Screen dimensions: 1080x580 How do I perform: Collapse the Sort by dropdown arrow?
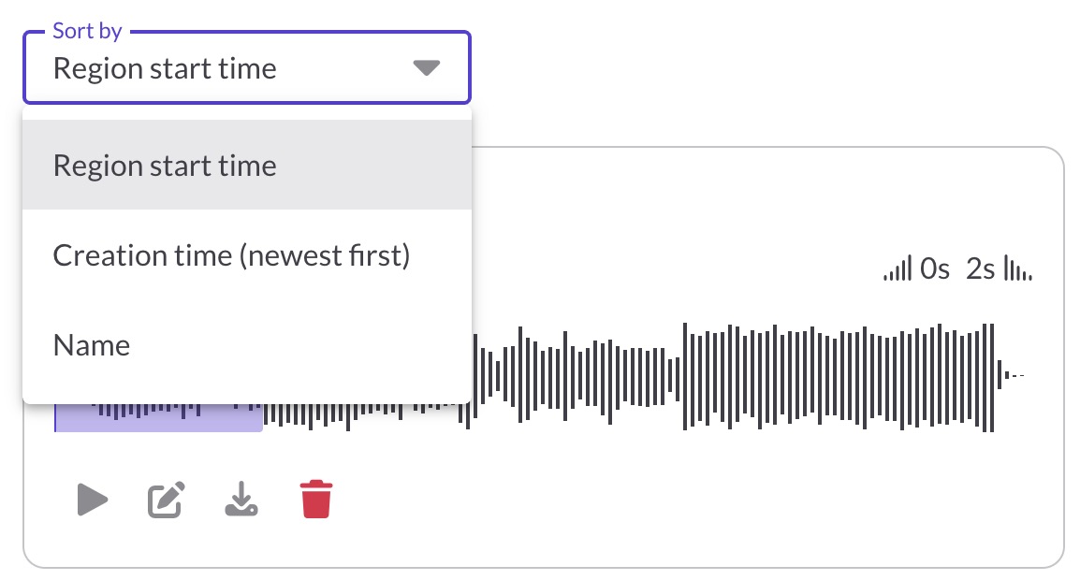pos(426,68)
